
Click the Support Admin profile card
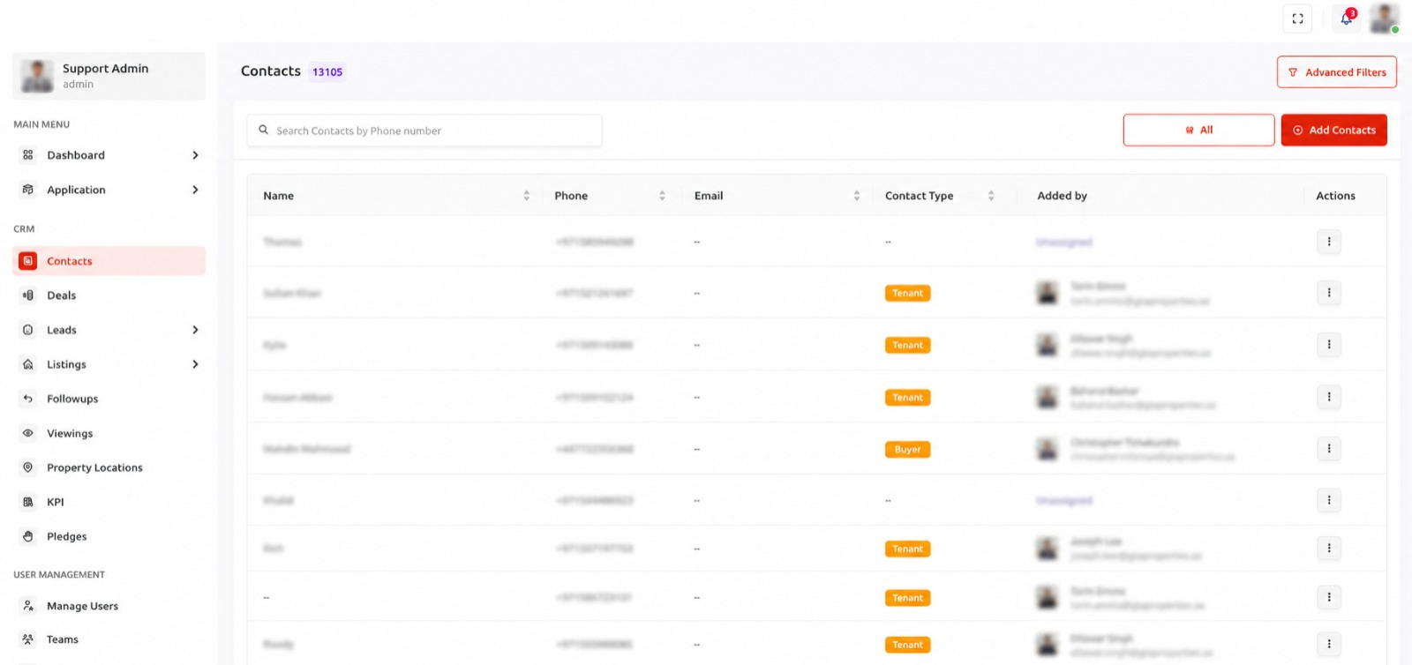click(x=109, y=76)
